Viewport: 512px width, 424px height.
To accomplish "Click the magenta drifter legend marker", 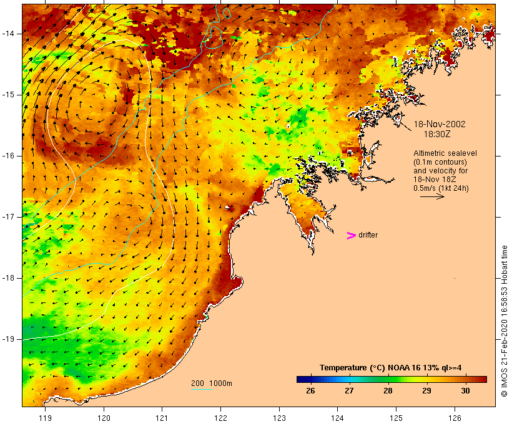I will tap(351, 236).
